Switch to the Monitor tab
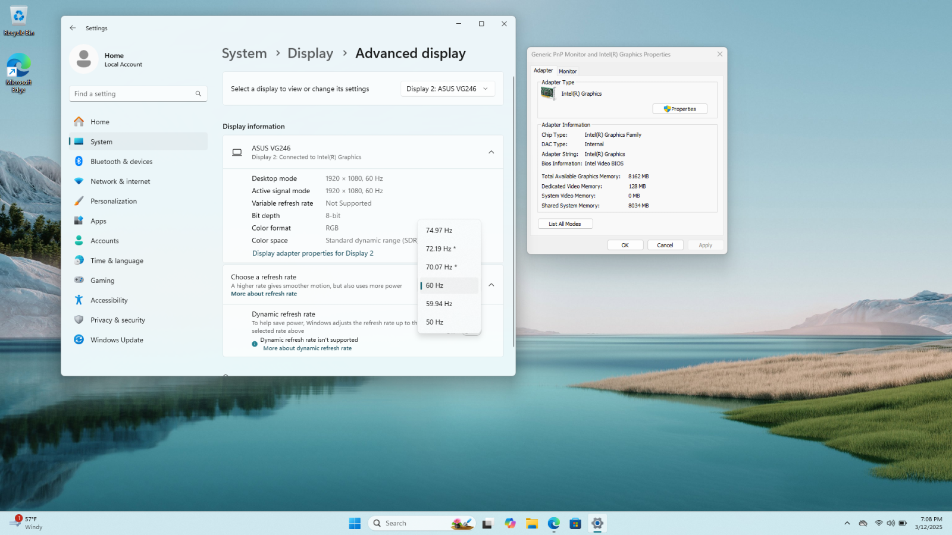The image size is (952, 535). pos(568,71)
